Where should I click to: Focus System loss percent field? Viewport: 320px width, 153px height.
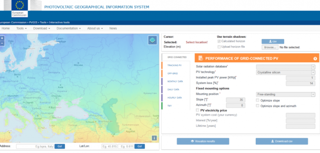pyautogui.click(x=300, y=84)
